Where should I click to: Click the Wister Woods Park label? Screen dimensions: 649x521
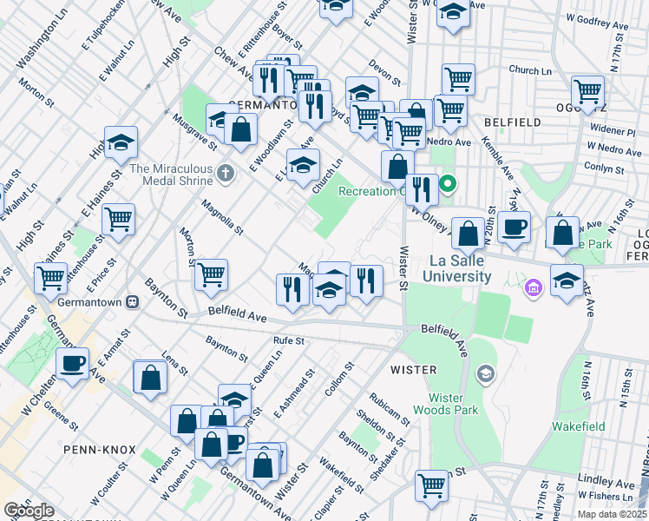[446, 404]
